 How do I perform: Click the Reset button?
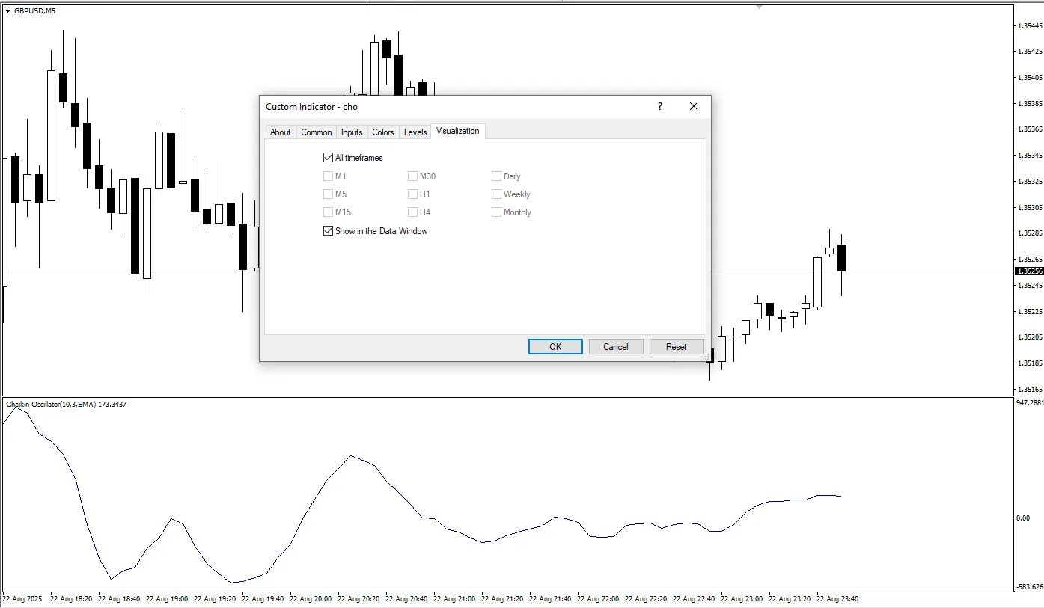(677, 347)
